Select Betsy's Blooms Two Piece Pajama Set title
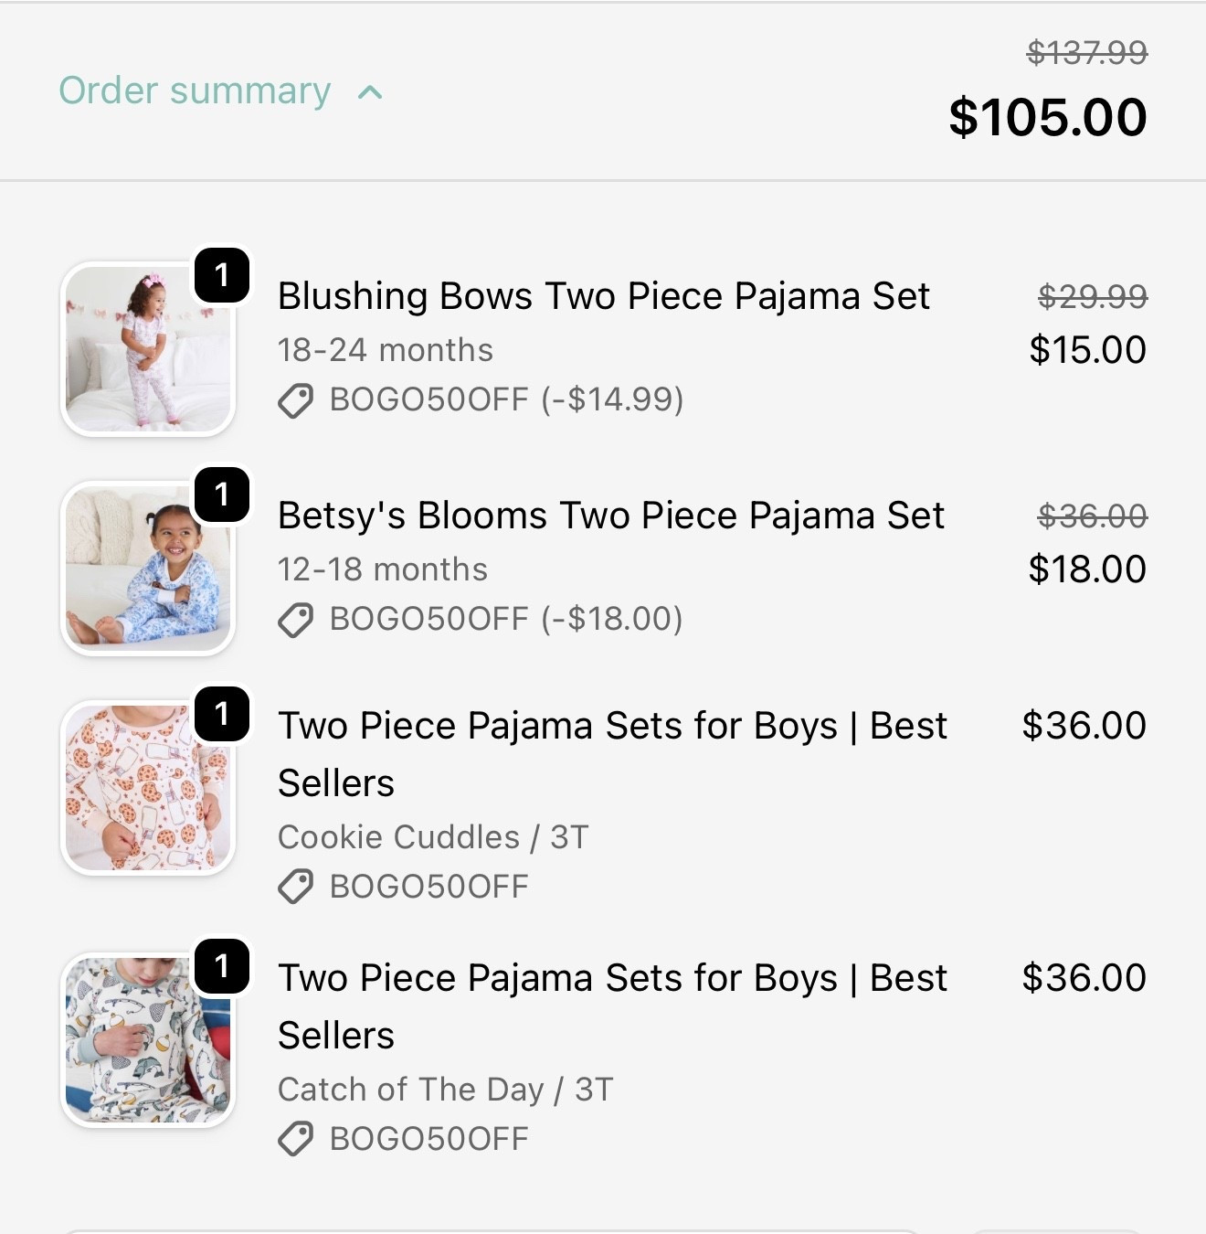This screenshot has width=1206, height=1234. [x=610, y=516]
